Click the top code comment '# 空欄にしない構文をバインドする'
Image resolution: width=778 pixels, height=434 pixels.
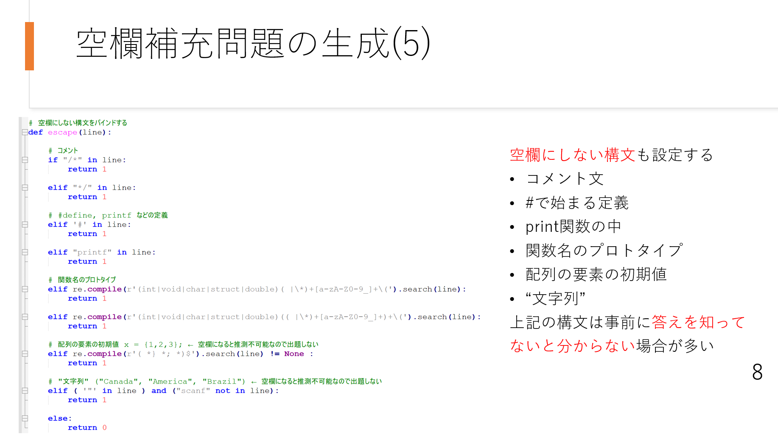[x=78, y=123]
